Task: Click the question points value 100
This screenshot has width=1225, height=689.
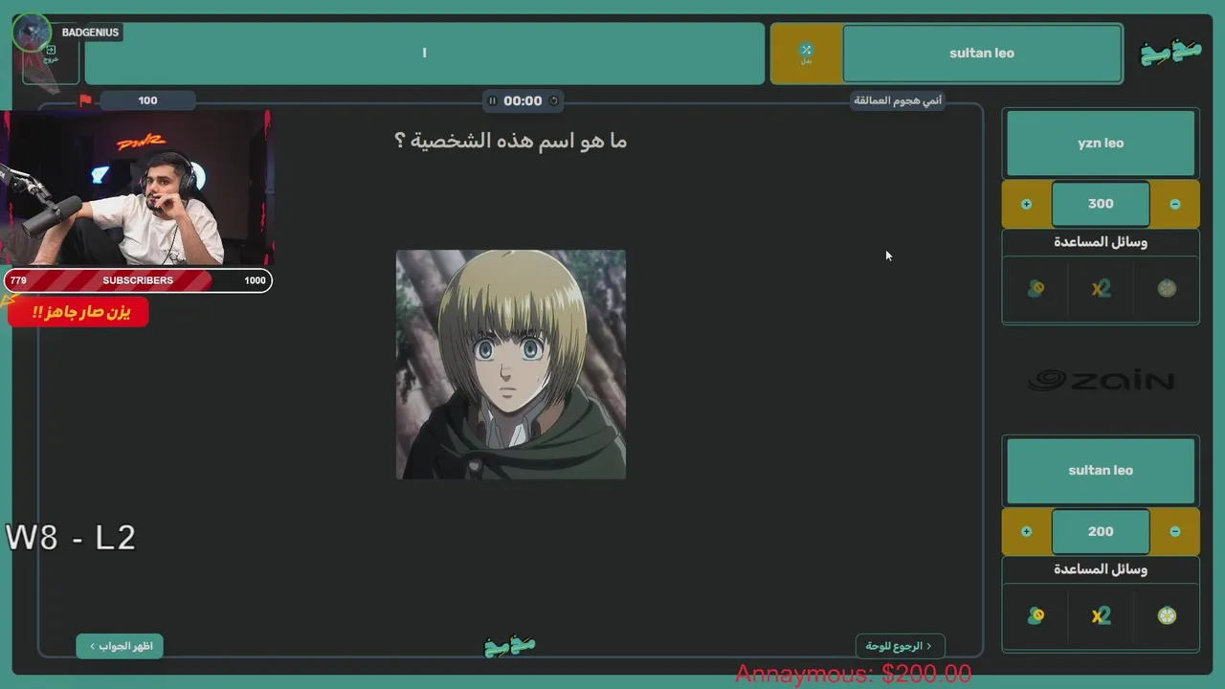Action: pos(147,100)
